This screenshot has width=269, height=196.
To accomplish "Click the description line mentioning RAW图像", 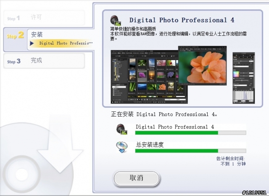I will (178, 34).
